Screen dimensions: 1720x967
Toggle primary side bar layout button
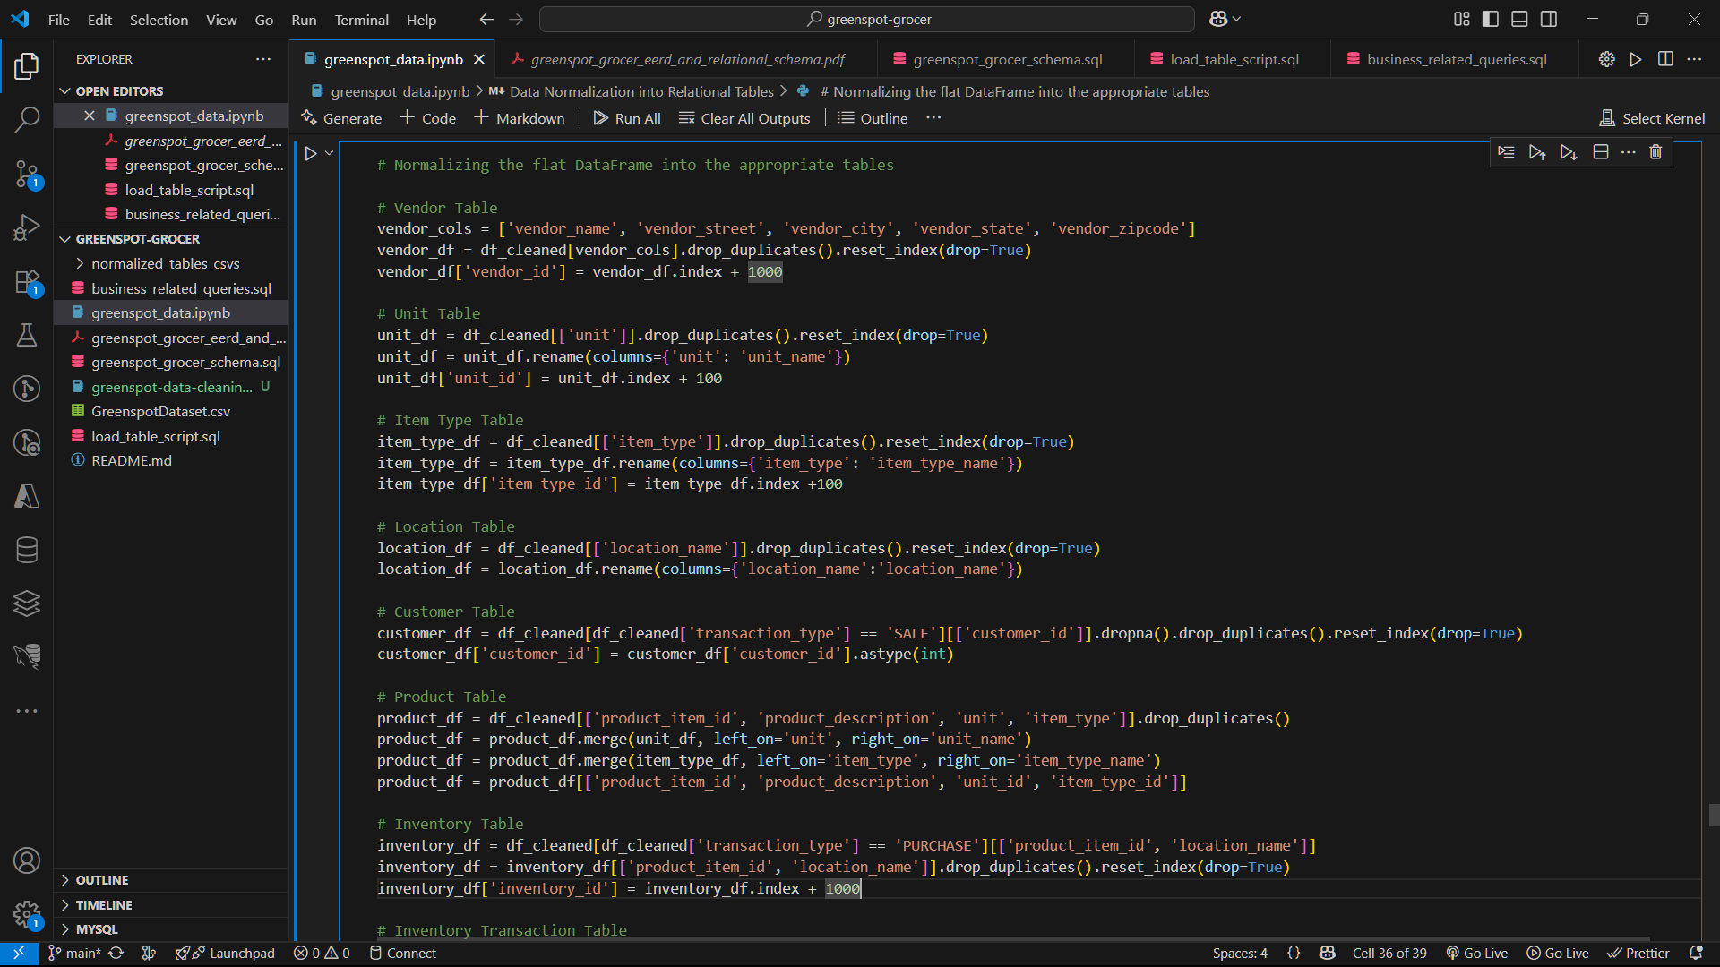click(1491, 19)
